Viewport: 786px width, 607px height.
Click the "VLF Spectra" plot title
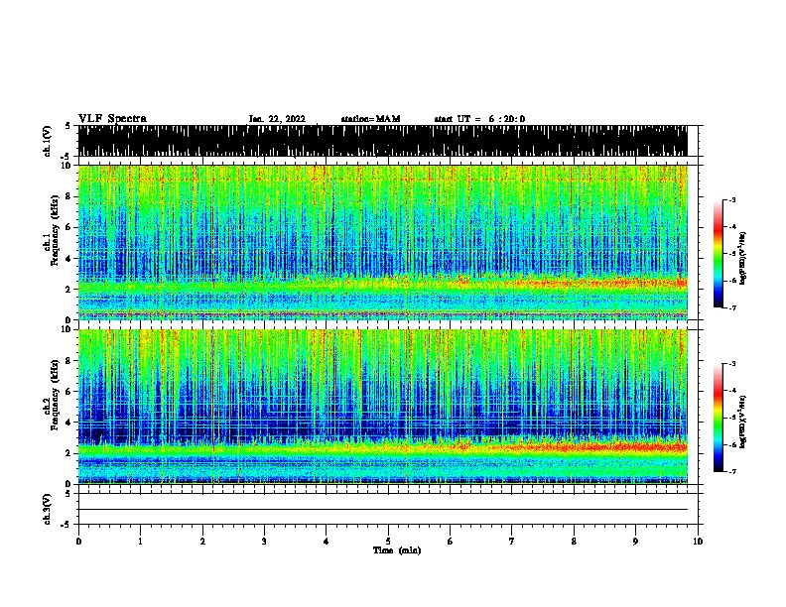tap(112, 119)
